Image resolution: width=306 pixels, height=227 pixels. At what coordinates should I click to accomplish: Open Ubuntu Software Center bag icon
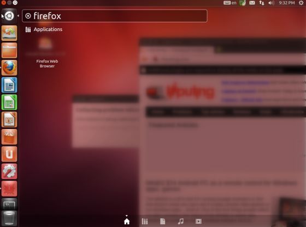coord(9,137)
